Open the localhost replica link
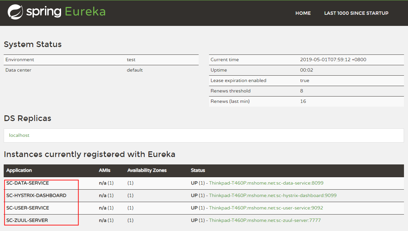The width and height of the screenshot is (408, 231). pyautogui.click(x=19, y=135)
